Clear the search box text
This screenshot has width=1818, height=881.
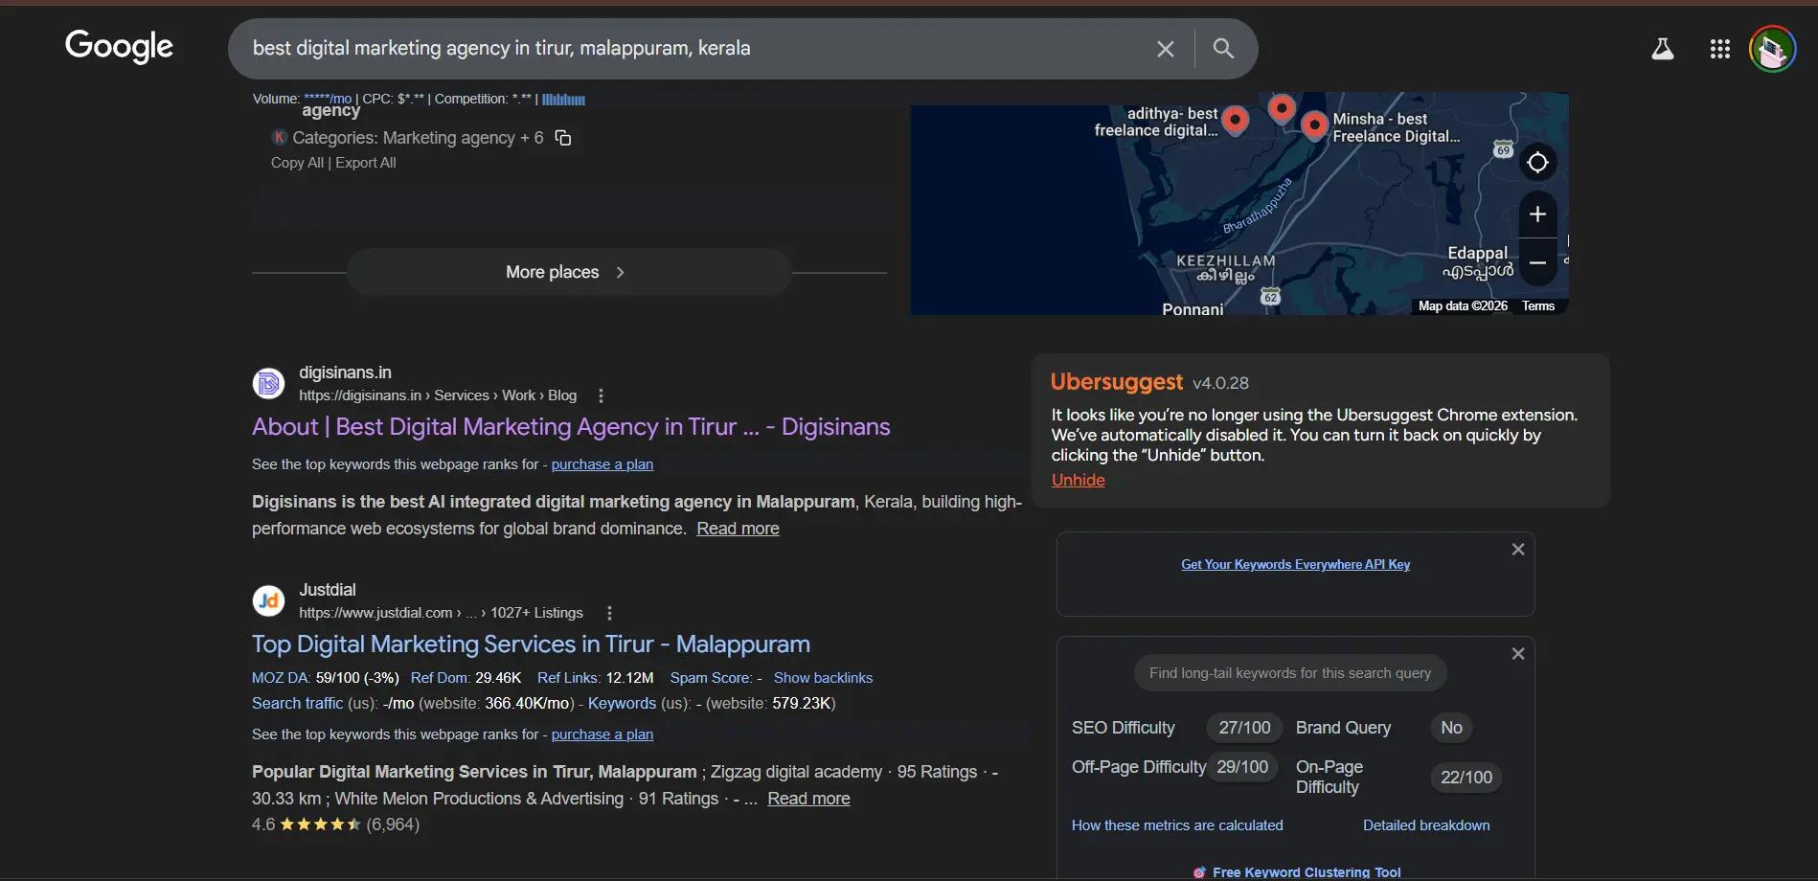click(1165, 49)
